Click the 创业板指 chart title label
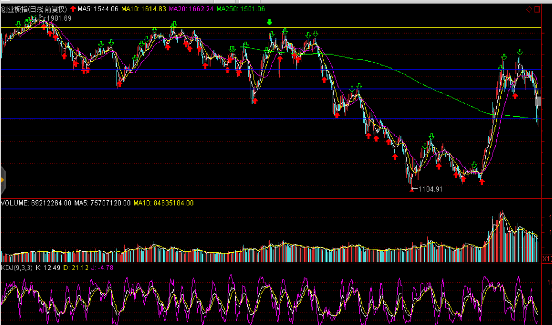552x325 pixels. click(34, 9)
